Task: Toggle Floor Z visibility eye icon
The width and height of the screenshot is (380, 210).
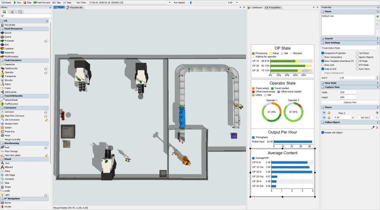Action: (324, 112)
